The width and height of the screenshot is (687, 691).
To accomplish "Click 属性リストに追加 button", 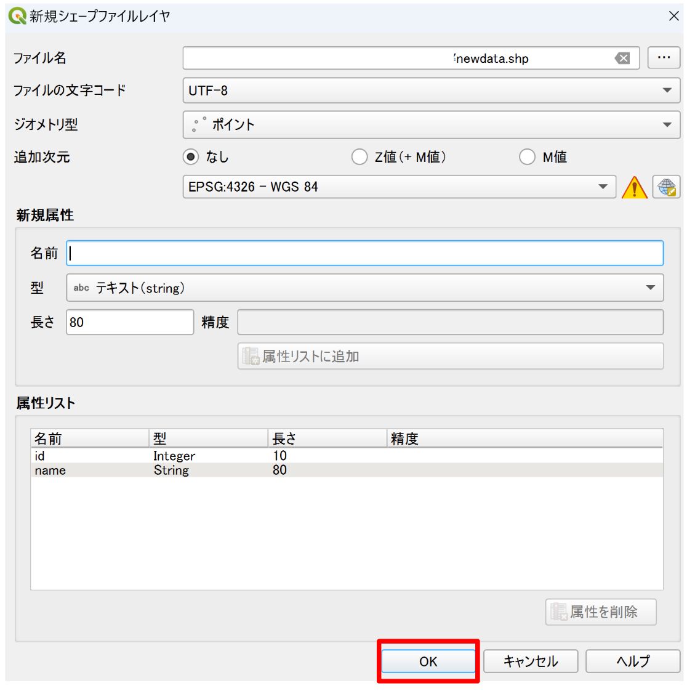I will [451, 356].
